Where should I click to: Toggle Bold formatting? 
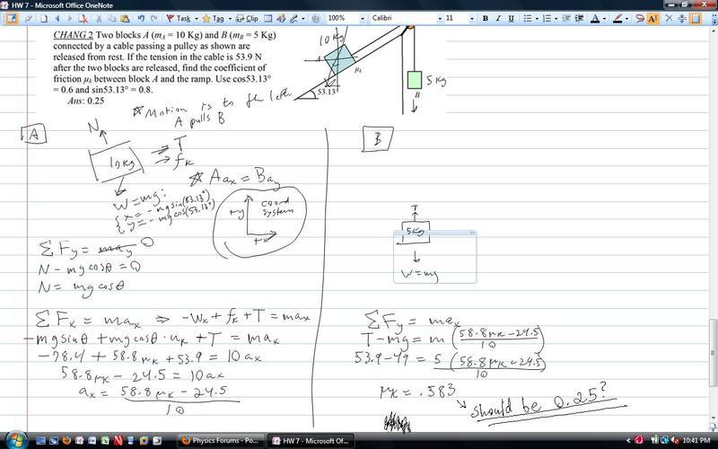(485, 19)
